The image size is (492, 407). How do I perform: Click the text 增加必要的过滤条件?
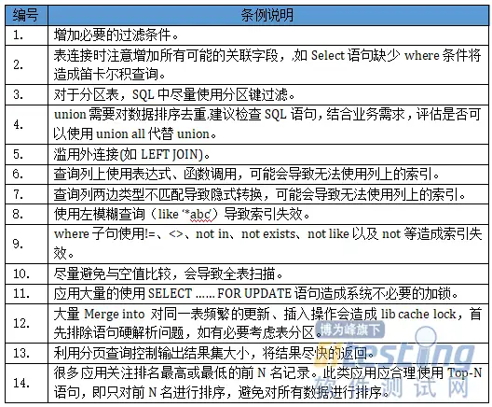(116, 35)
